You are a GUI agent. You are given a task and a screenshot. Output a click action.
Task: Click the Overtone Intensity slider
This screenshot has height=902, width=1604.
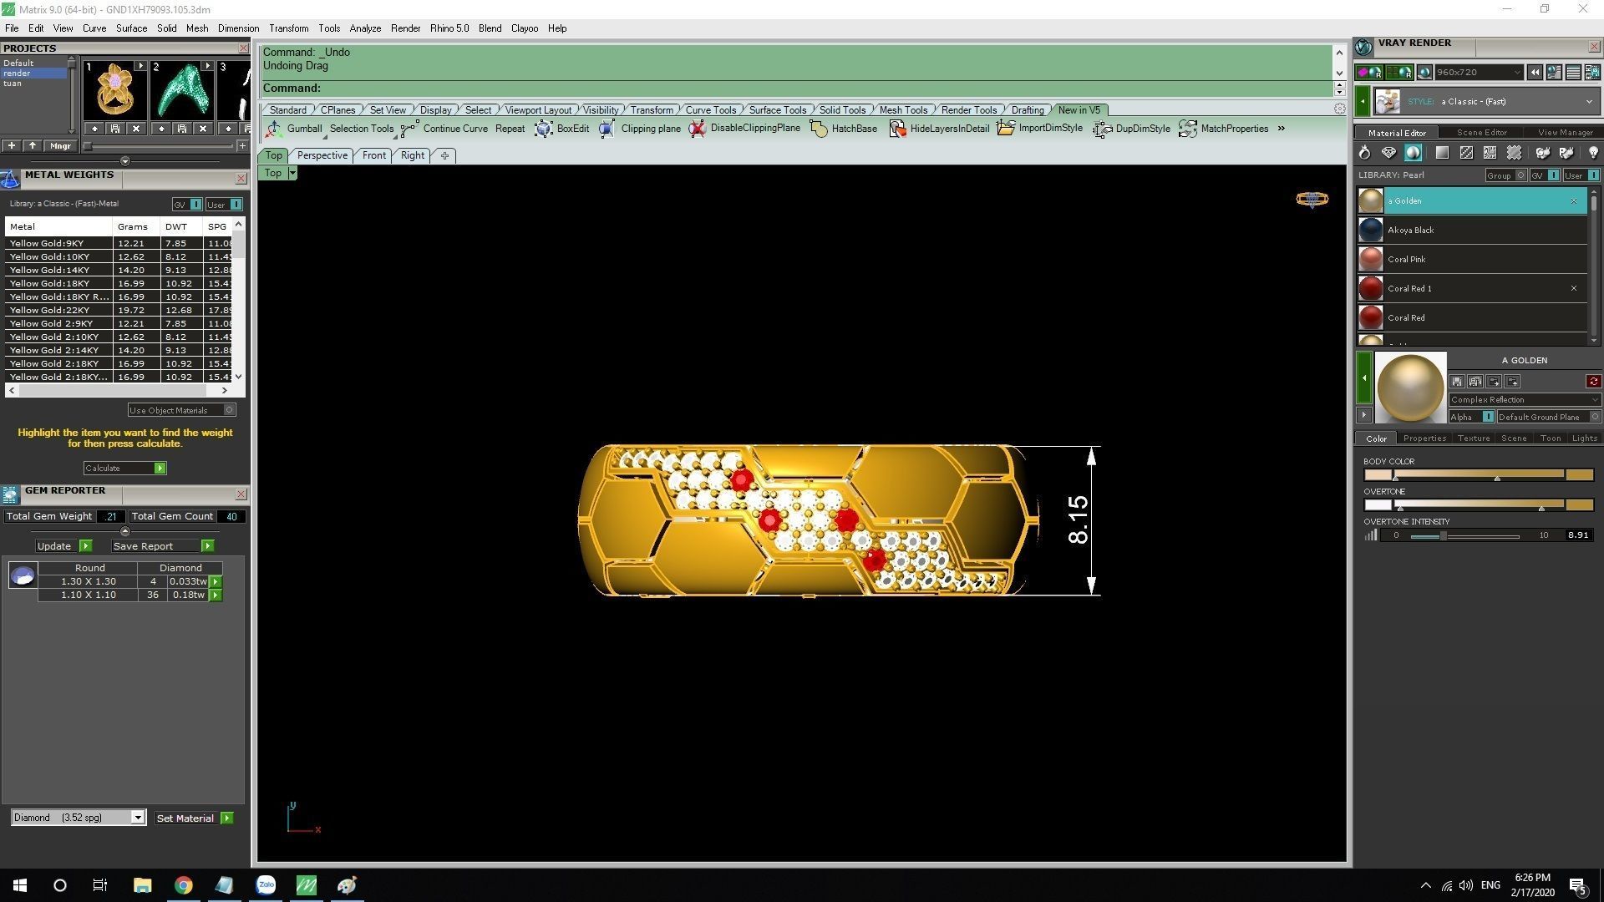click(1464, 536)
